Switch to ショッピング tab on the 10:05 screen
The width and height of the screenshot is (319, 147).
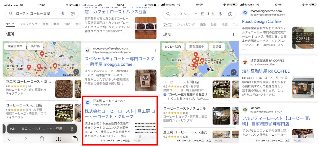click(186, 24)
